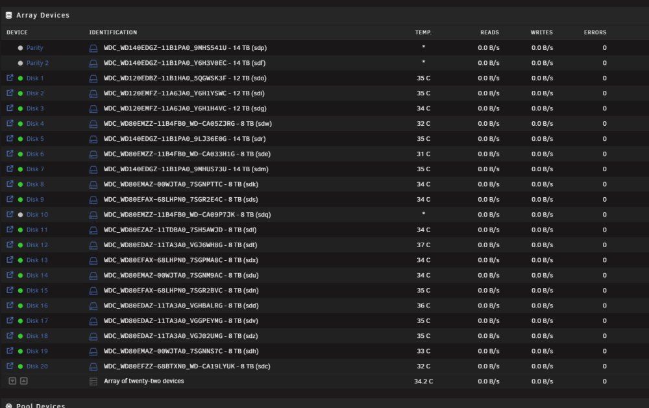Screen dimensions: 649x408
Task: Open the Disk 6 browse icon
Action: pyautogui.click(x=10, y=154)
